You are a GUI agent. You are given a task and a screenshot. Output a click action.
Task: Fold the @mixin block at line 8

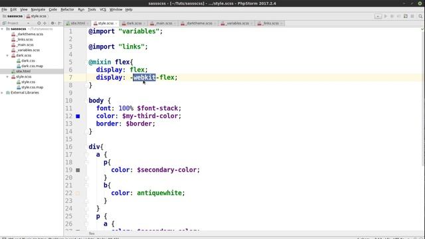[87, 86]
